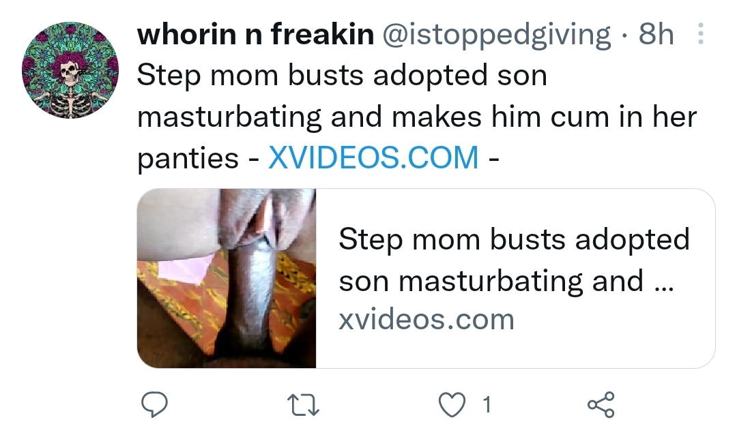Click the trailing dash after the blue link

pyautogui.click(x=493, y=160)
